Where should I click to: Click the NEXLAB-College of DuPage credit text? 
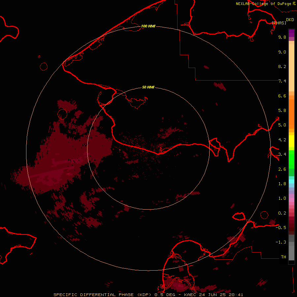(264, 4)
